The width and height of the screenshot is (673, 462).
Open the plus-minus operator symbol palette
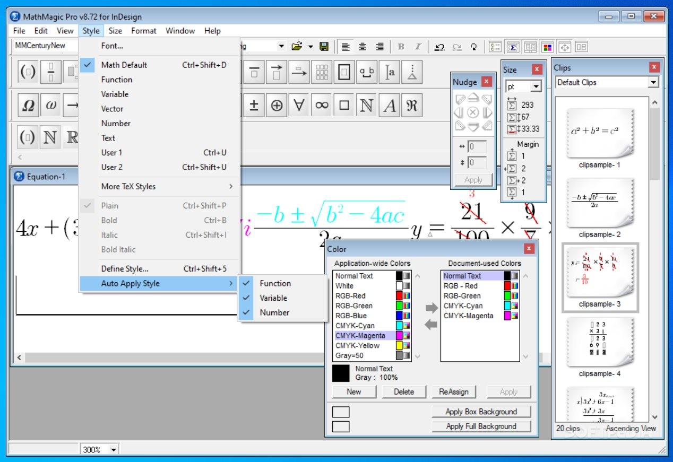pos(254,105)
